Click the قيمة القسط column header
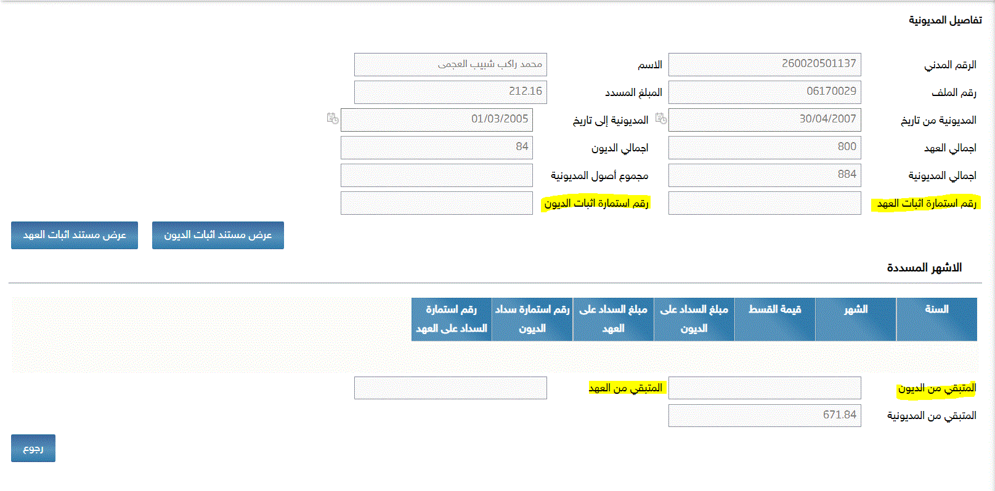 click(x=775, y=319)
